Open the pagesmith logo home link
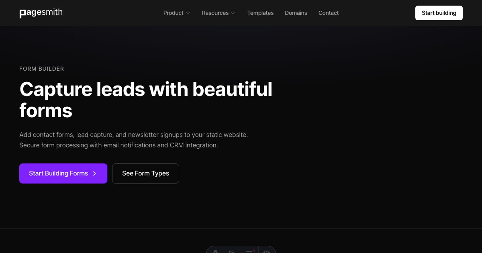This screenshot has height=253, width=482. [41, 13]
